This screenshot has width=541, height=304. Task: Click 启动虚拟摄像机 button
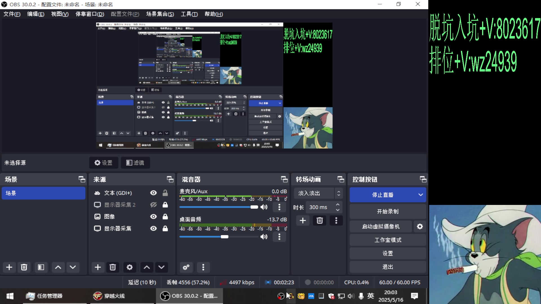pyautogui.click(x=381, y=226)
